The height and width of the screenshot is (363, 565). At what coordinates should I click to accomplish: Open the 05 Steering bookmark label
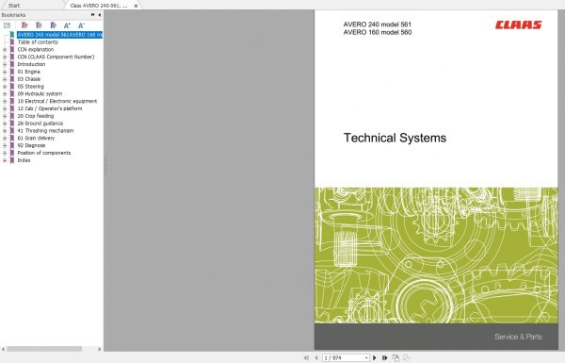(x=31, y=87)
